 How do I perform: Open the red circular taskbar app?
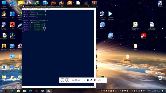pos(37,91)
